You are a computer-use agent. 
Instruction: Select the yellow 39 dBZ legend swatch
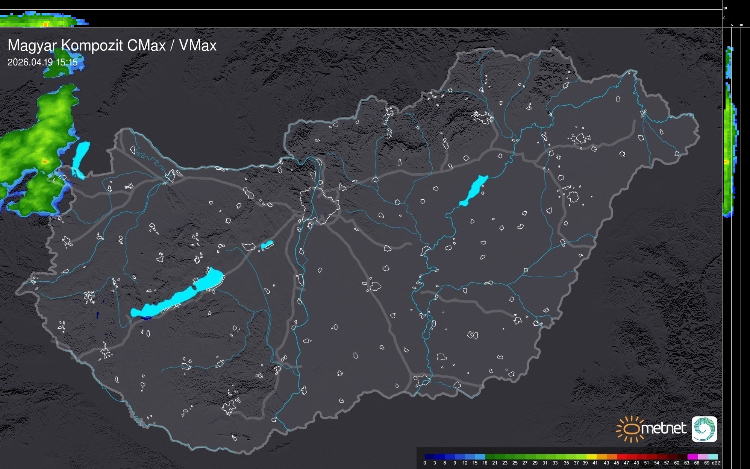coord(591,457)
